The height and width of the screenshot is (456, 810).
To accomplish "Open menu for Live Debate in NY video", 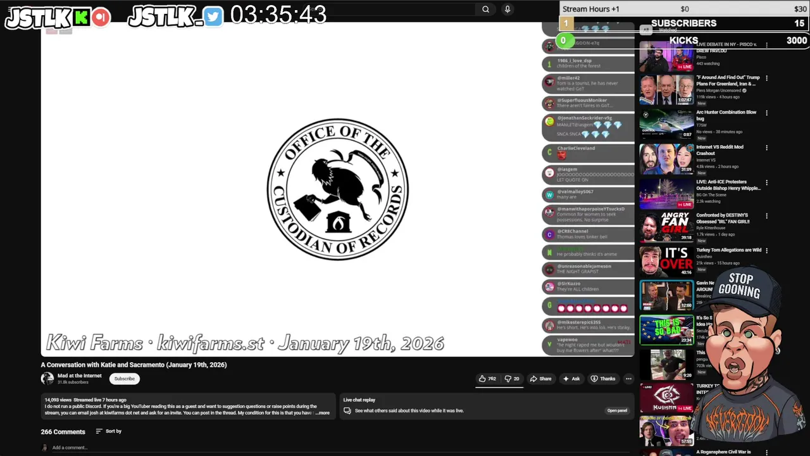I will (766, 45).
